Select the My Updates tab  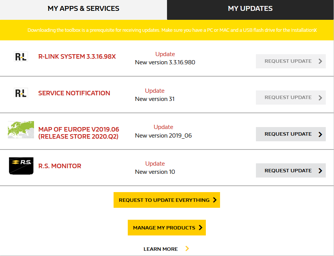click(x=250, y=10)
